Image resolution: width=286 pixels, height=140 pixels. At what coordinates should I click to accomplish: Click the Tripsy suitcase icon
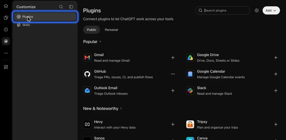pyautogui.click(x=190, y=124)
